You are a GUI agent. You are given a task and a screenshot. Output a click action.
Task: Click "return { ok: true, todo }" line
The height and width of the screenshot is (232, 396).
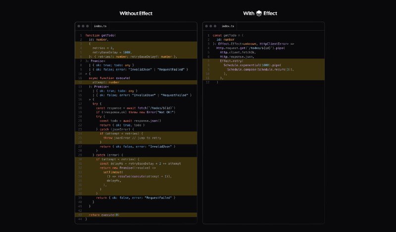click(122, 125)
